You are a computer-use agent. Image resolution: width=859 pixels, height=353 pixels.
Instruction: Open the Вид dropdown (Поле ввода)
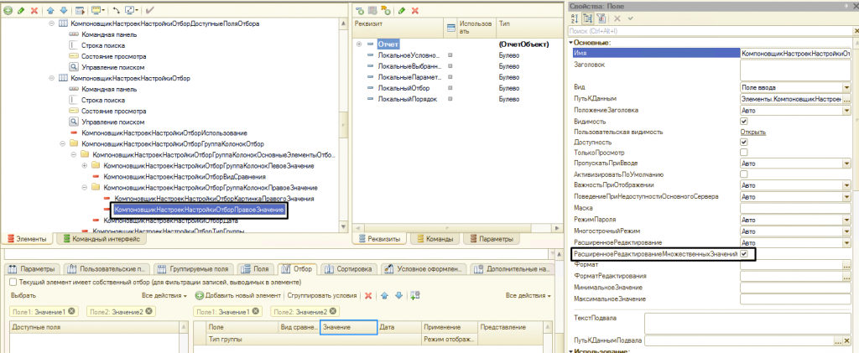coord(846,87)
